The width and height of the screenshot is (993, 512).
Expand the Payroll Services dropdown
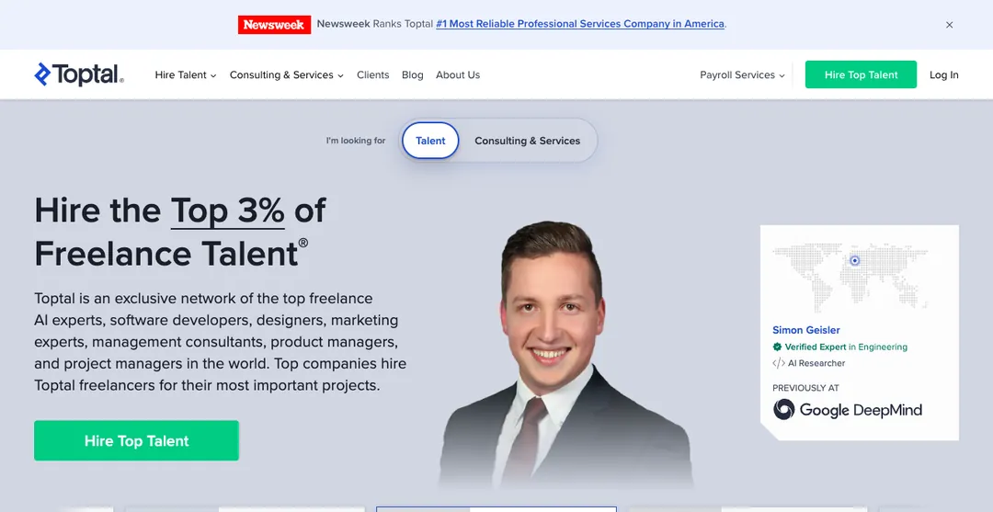pyautogui.click(x=742, y=74)
